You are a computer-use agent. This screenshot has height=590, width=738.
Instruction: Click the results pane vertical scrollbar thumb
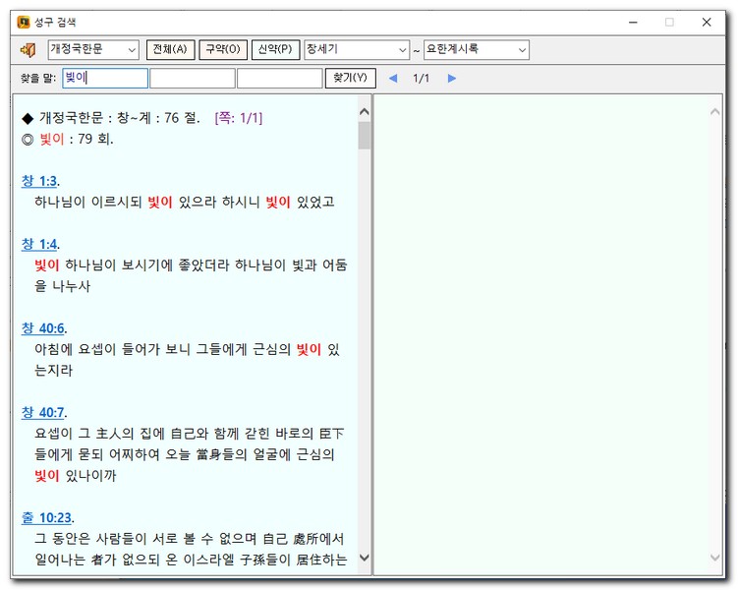pos(365,135)
